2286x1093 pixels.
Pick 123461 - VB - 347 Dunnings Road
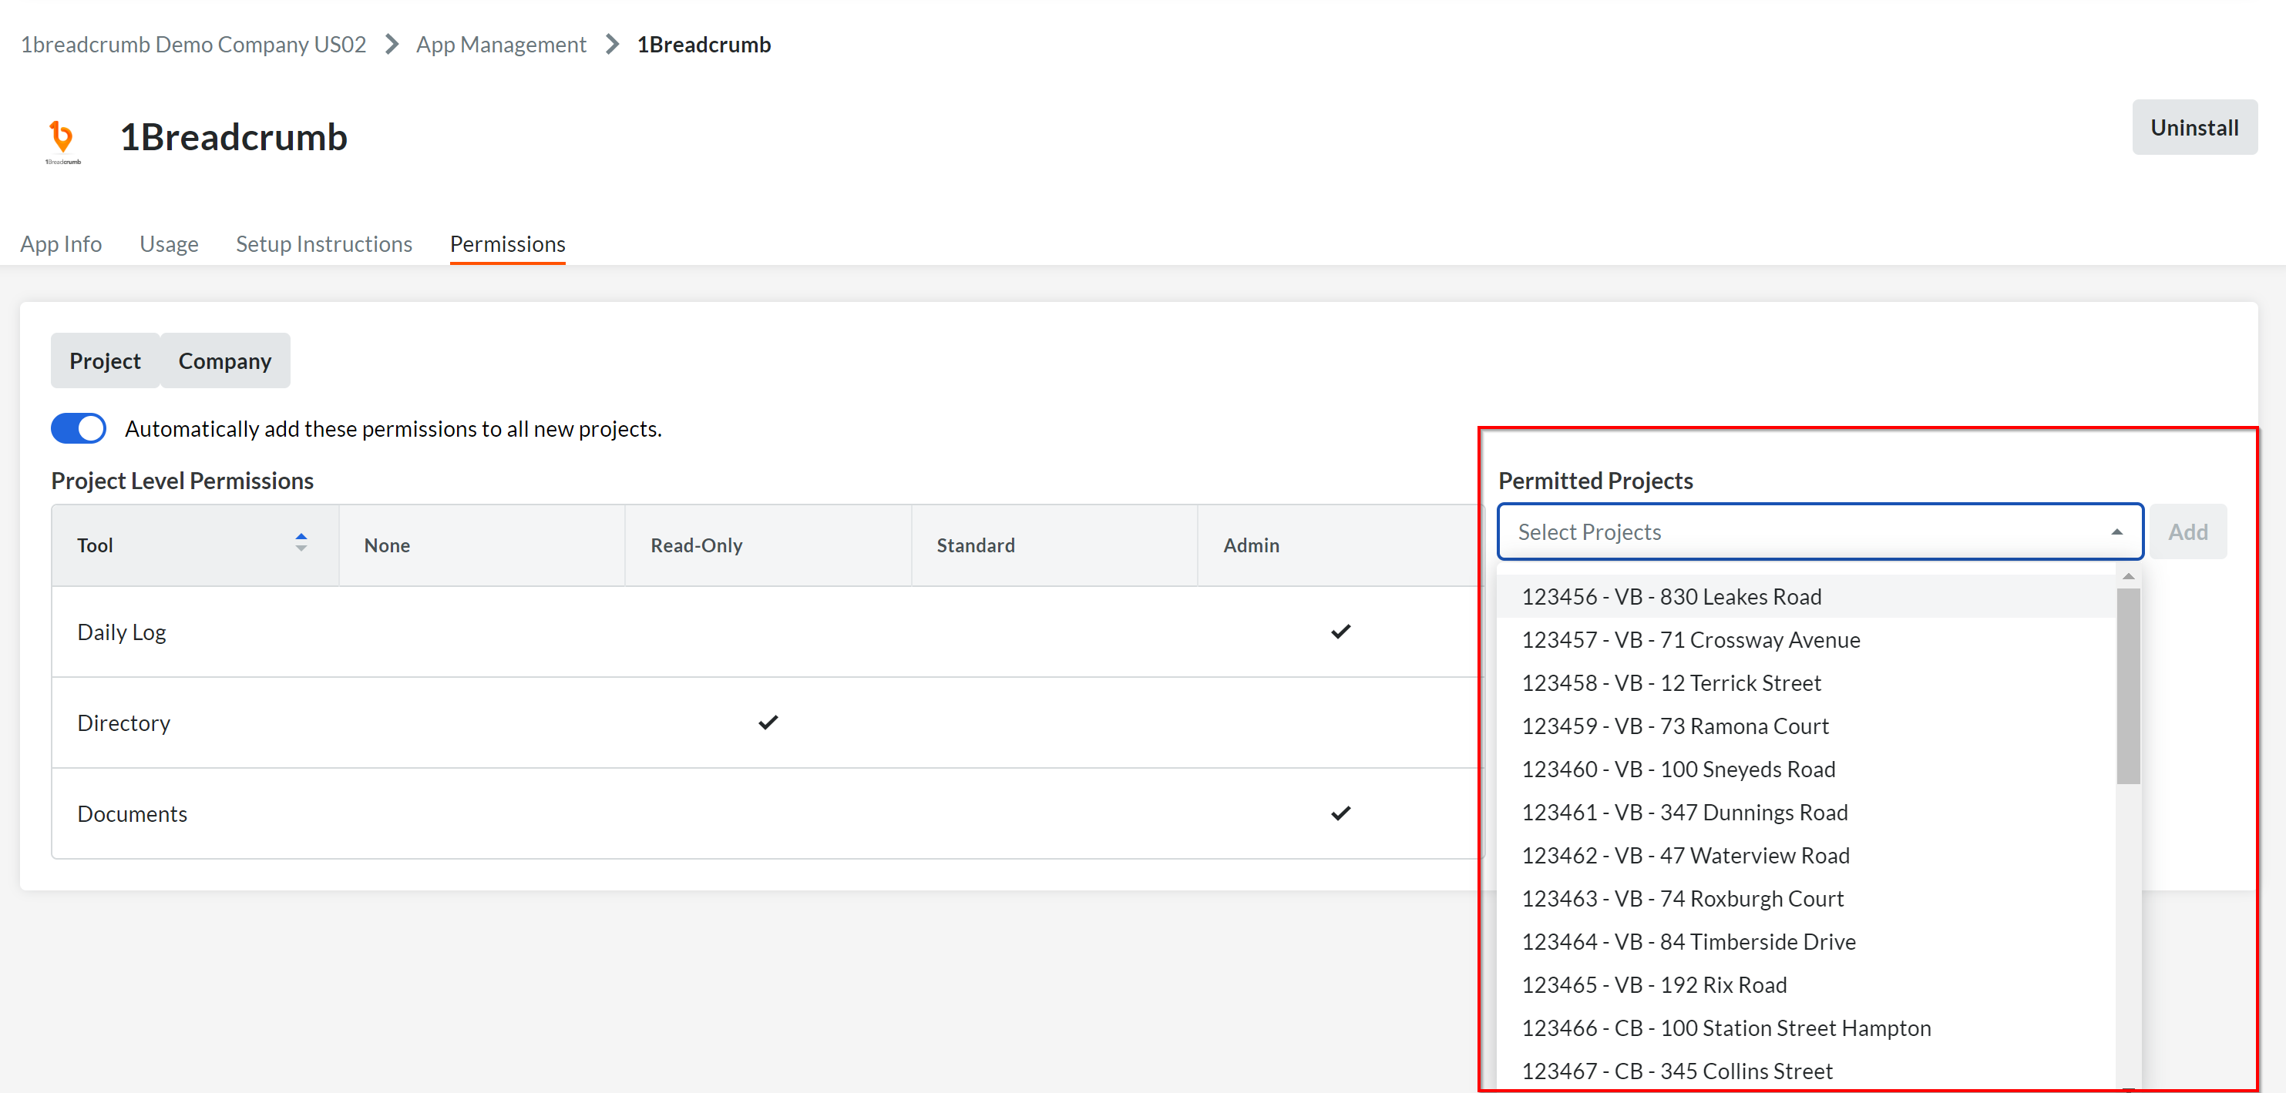[1806, 813]
